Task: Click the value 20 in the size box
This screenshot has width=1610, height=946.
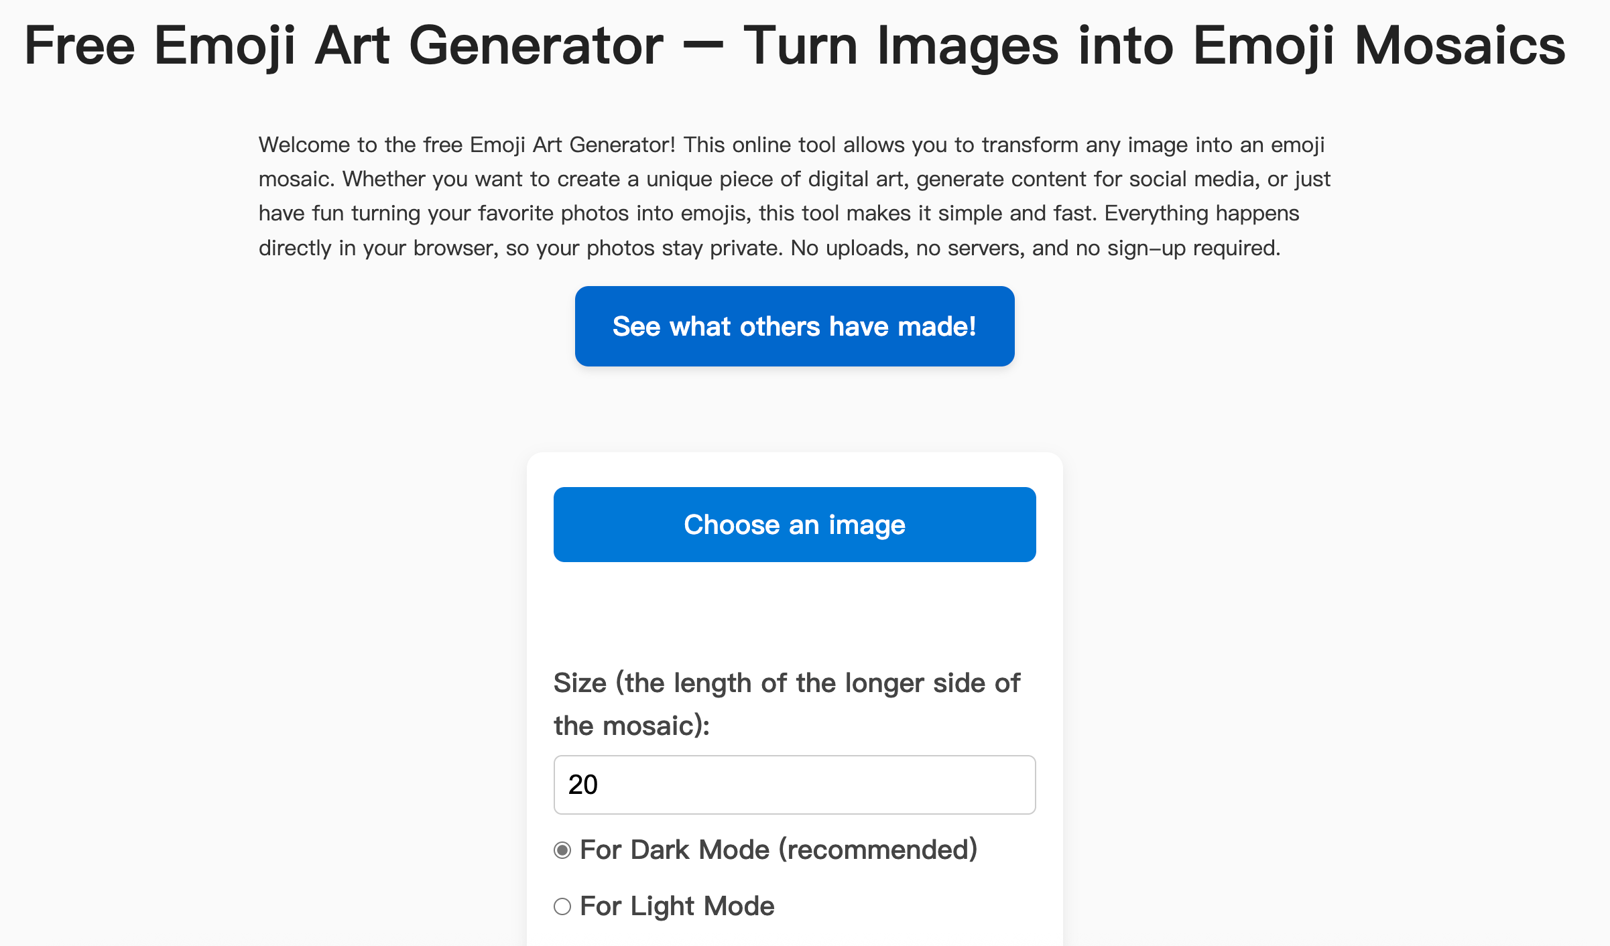Action: click(x=583, y=785)
